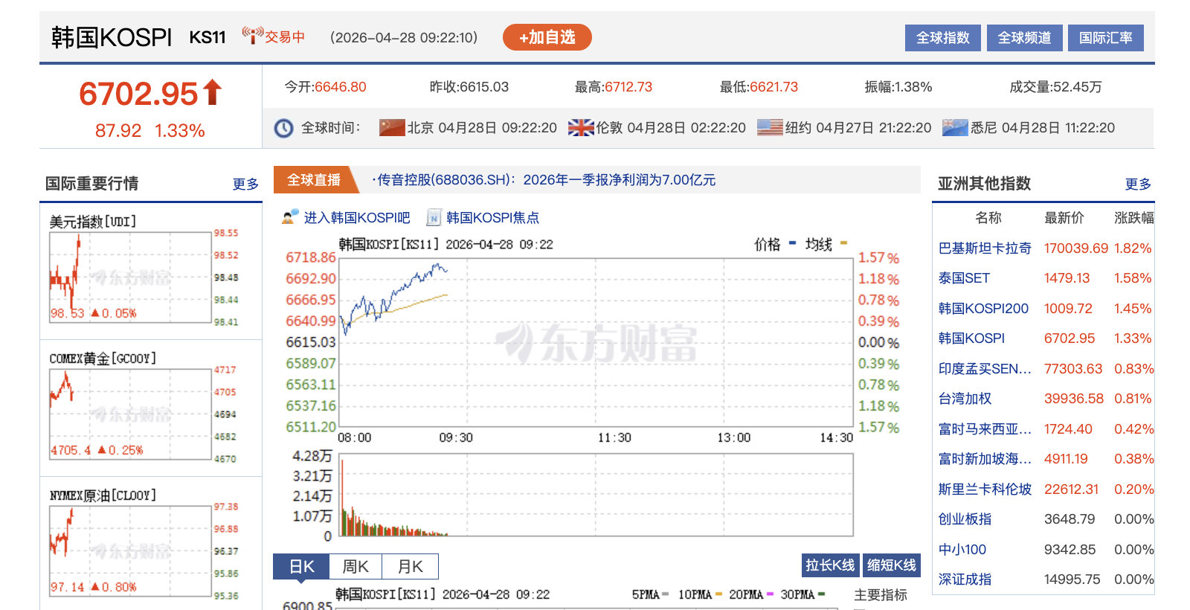Open the 全球指数 page

coord(943,38)
